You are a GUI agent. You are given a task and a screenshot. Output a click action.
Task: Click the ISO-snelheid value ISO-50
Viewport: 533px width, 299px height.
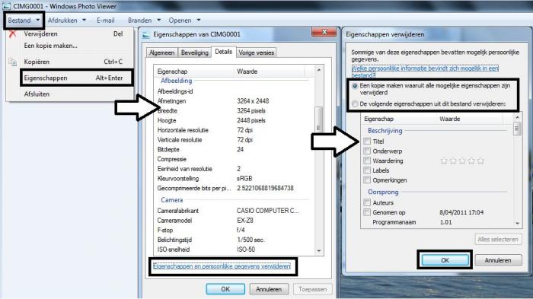point(246,250)
